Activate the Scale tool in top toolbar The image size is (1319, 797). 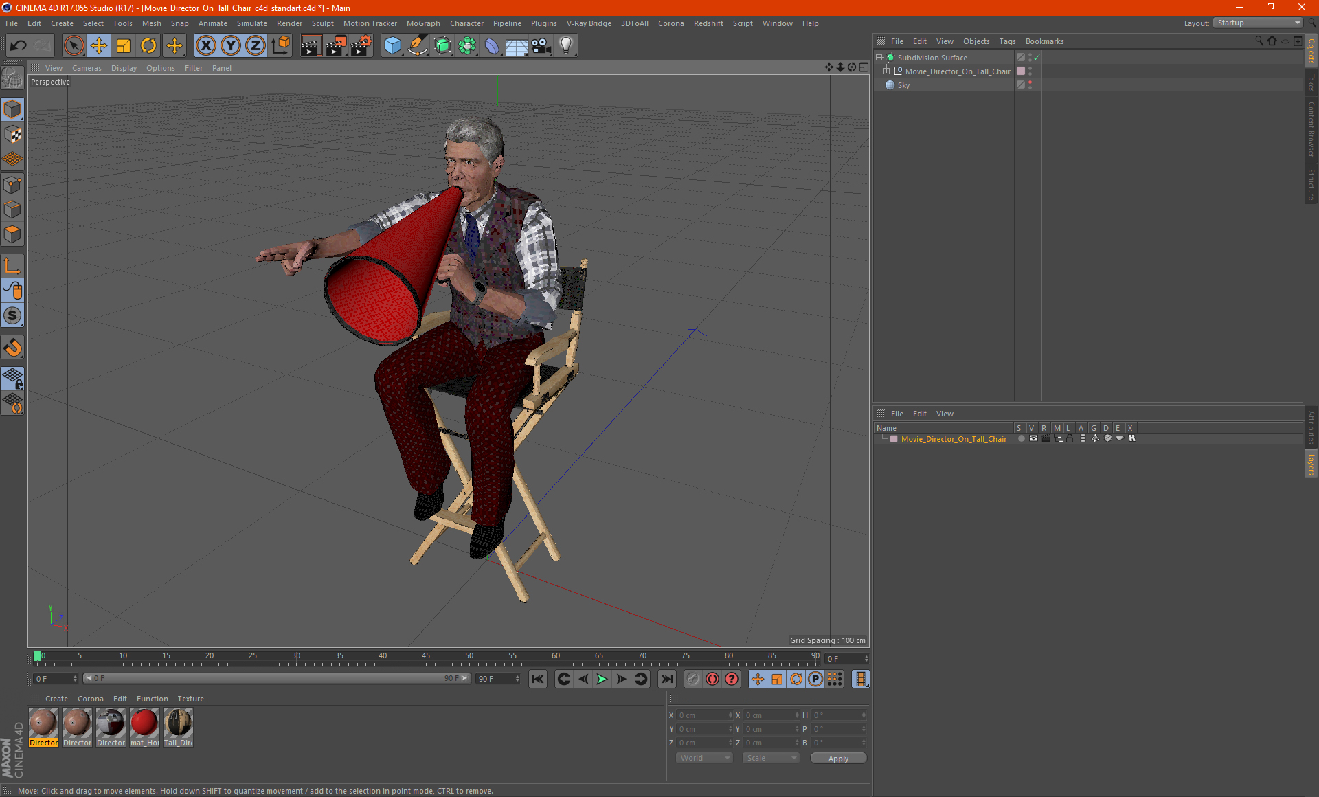coord(124,46)
